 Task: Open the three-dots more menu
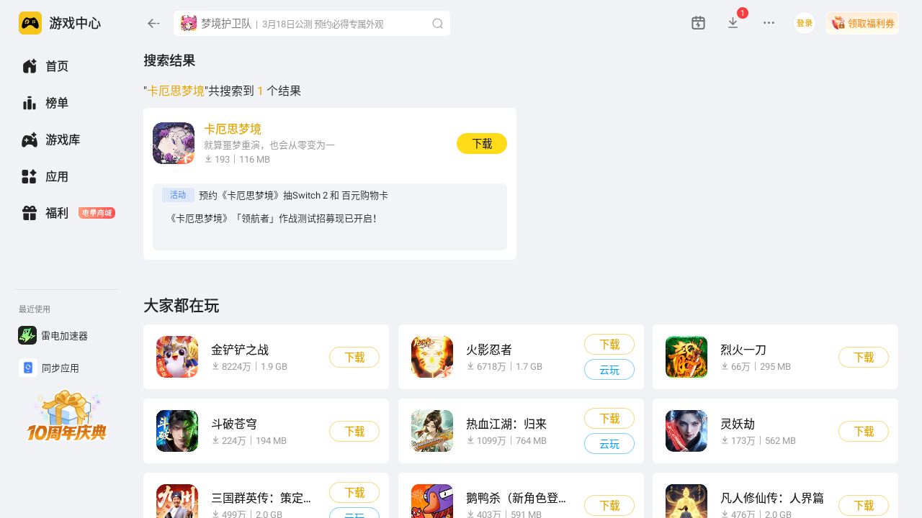769,23
